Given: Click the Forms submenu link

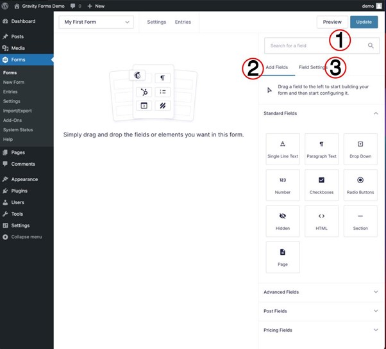Looking at the screenshot, I should pos(10,73).
